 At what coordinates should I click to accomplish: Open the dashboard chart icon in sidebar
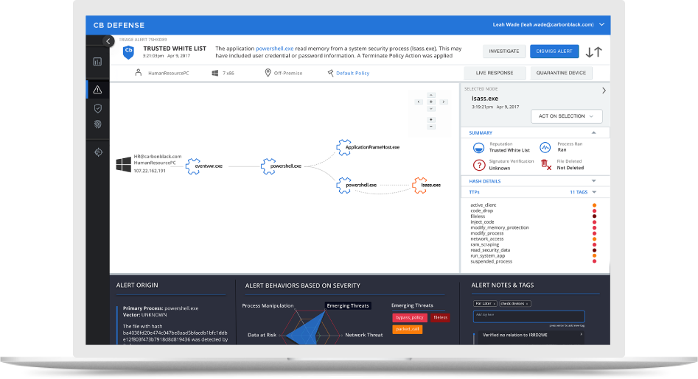point(97,62)
